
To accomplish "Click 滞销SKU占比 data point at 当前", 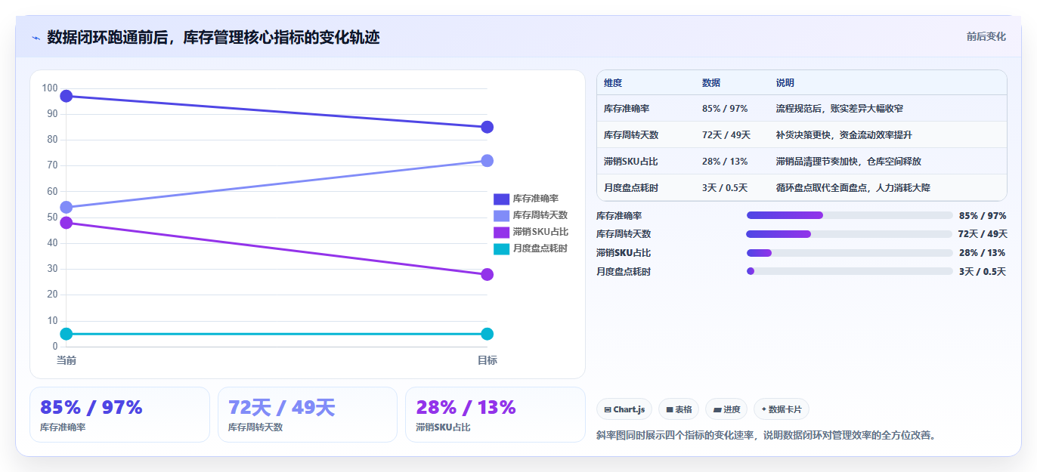I will pyautogui.click(x=66, y=223).
